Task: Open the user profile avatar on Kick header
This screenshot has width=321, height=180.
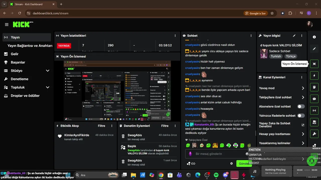Action: 310,24
